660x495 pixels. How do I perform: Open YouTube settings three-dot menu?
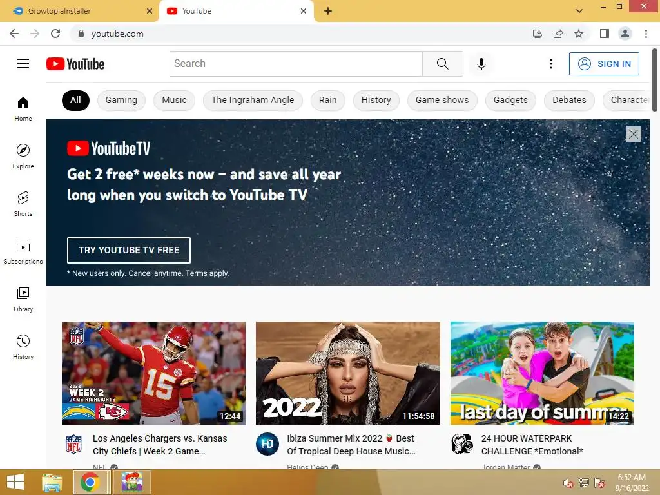pos(550,64)
